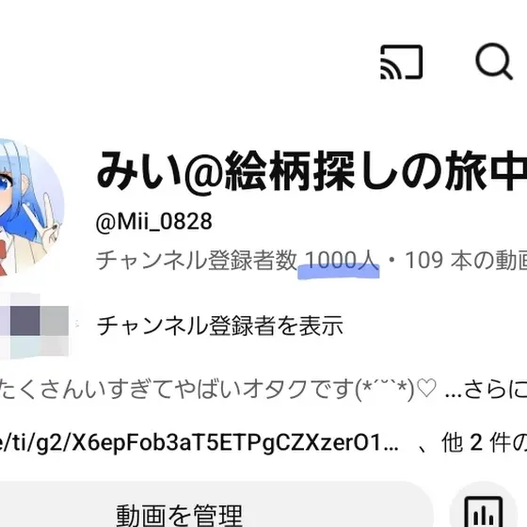Image resolution: width=527 pixels, height=527 pixels.
Task: Click the heart symbol in the description
Action: [x=426, y=389]
